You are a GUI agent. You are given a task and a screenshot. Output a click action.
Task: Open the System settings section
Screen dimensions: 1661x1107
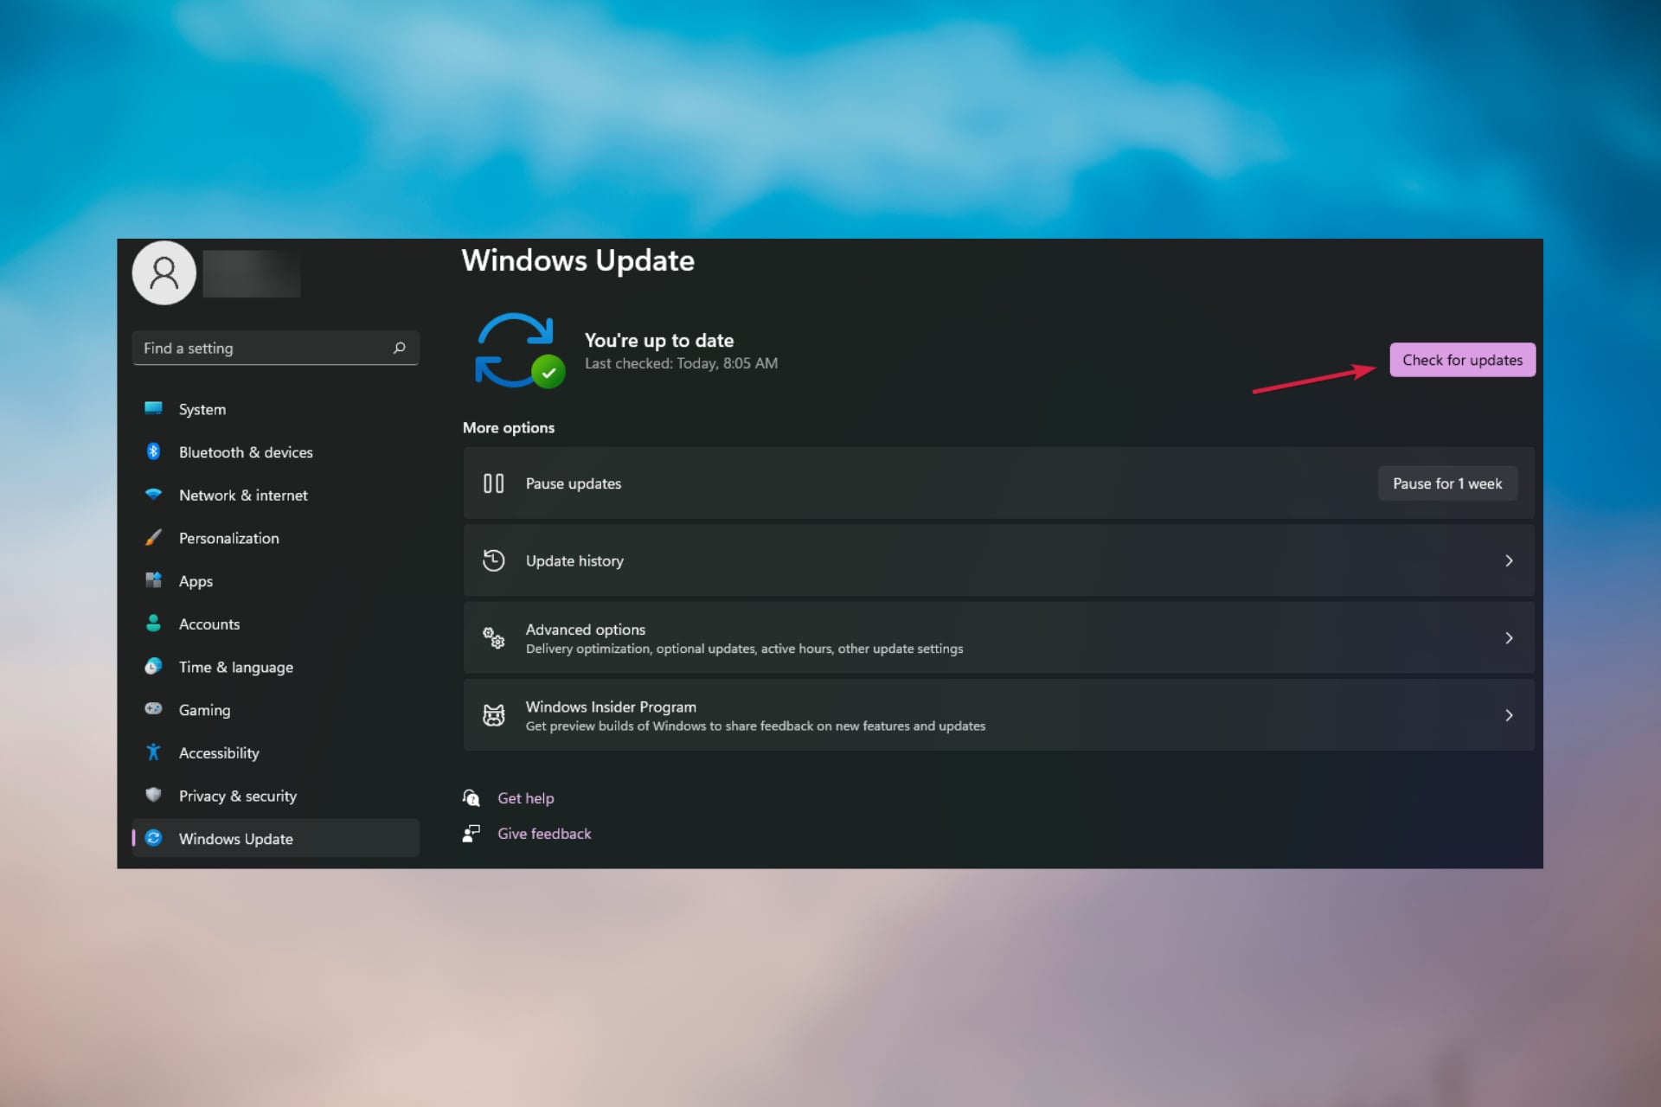pos(202,409)
